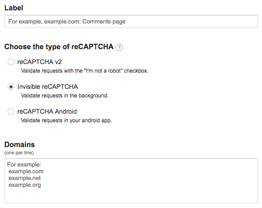Click the 'reCAPTCHA Android' option label text
The width and height of the screenshot is (262, 208).
(x=47, y=111)
